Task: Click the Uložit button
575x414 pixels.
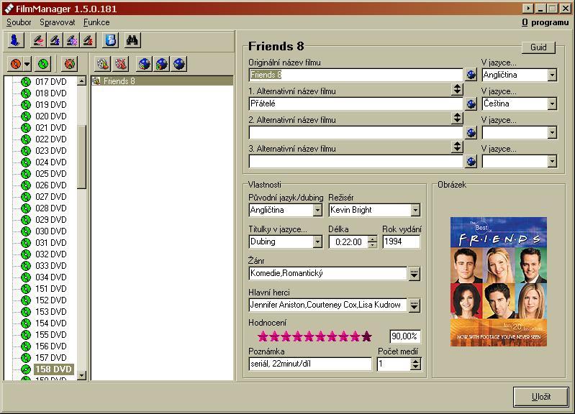Action: (541, 397)
